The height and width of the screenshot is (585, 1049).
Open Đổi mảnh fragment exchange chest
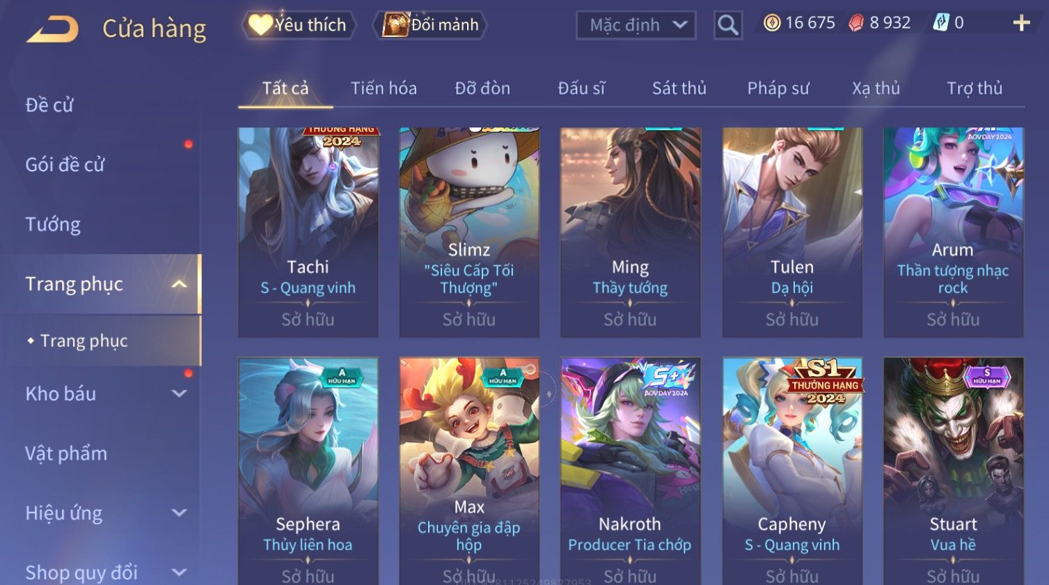click(430, 25)
